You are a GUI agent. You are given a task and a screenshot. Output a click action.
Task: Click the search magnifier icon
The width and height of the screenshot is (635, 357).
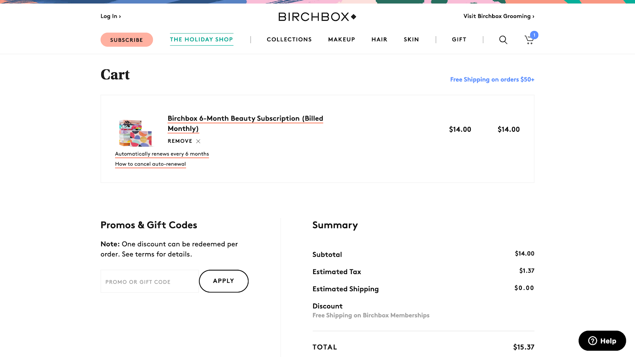click(503, 40)
